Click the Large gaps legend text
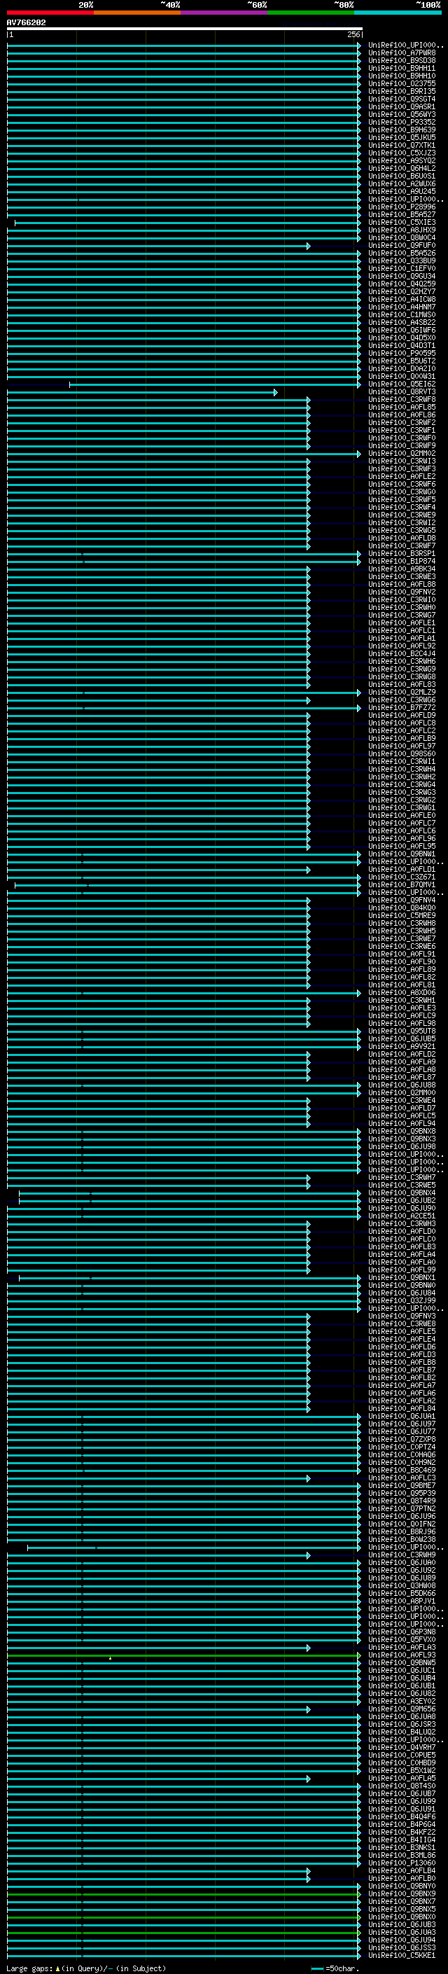The height and width of the screenshot is (1974, 448). 86,1968
